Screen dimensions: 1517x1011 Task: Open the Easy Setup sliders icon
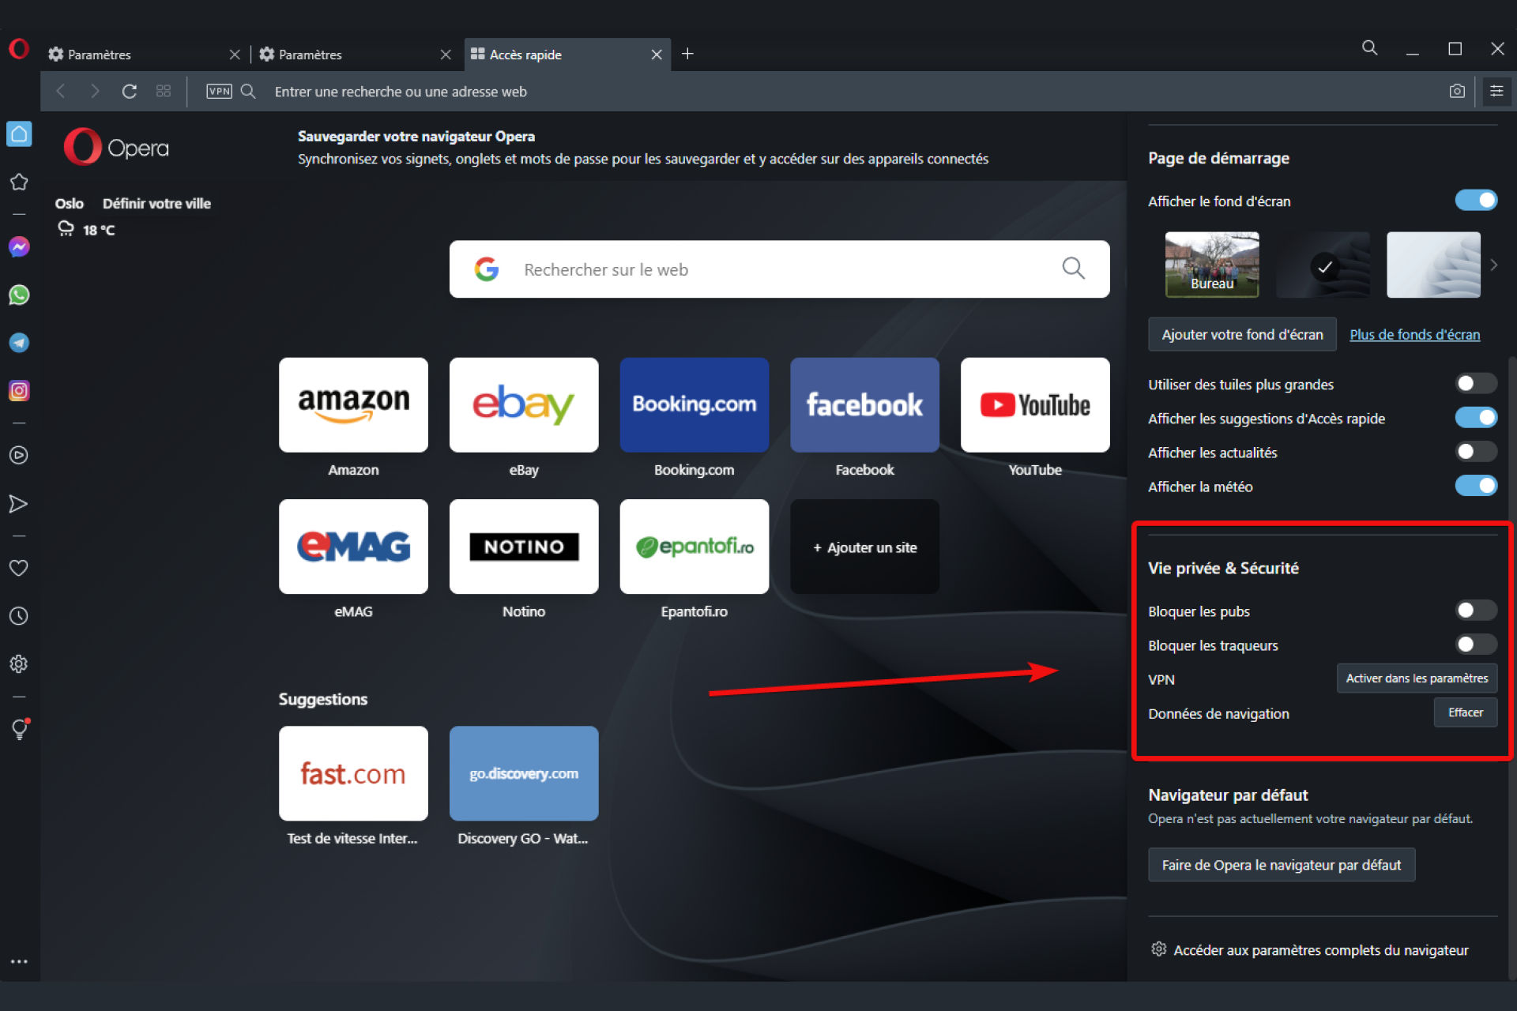1496,92
